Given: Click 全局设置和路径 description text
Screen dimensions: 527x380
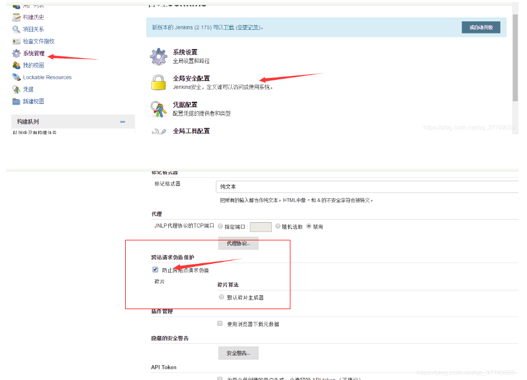Looking at the screenshot, I should (x=191, y=61).
